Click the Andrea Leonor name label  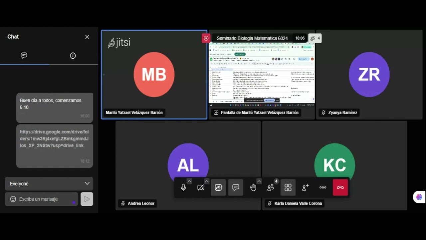click(141, 203)
